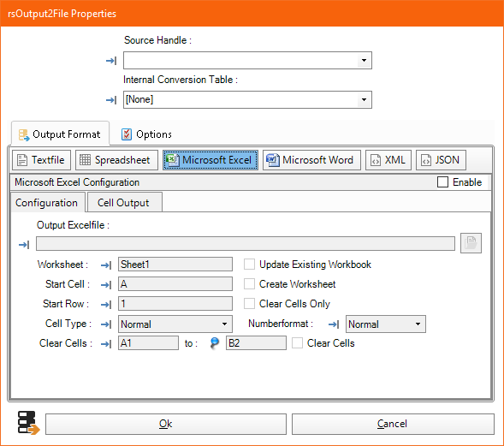
Task: Click the Ok button
Action: click(166, 424)
